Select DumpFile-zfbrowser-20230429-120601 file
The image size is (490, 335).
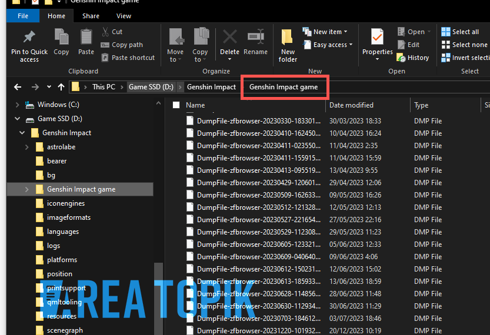coord(258,183)
